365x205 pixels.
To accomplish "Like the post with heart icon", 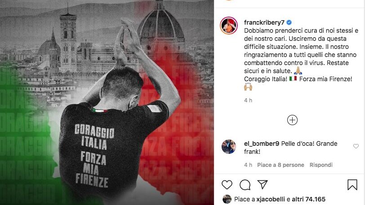I will point(227,185).
